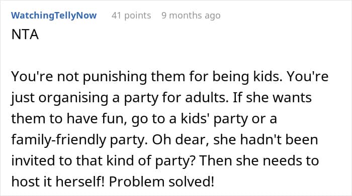Click the word "adults." in the comment
The width and height of the screenshot is (352, 196).
click(207, 98)
